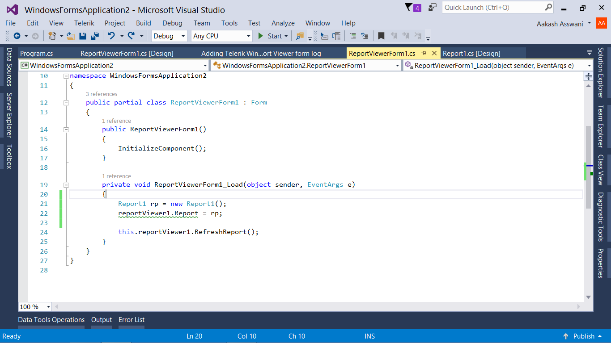611x343 pixels.
Task: Click the Open File folder icon
Action: (70, 36)
